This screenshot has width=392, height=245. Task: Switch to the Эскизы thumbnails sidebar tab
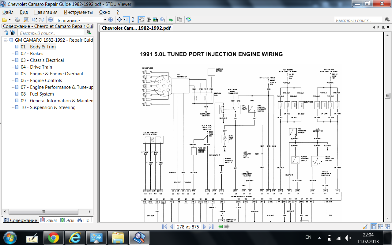67,220
